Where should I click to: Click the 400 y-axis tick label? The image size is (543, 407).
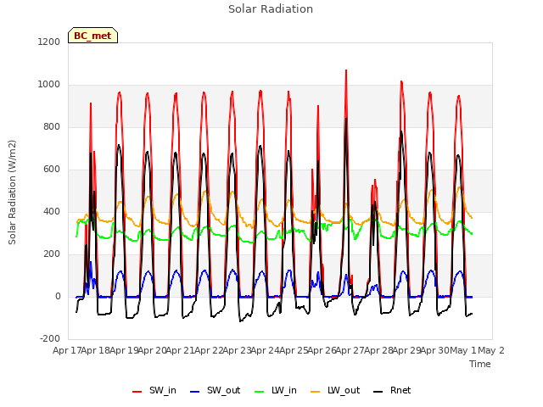click(52, 212)
